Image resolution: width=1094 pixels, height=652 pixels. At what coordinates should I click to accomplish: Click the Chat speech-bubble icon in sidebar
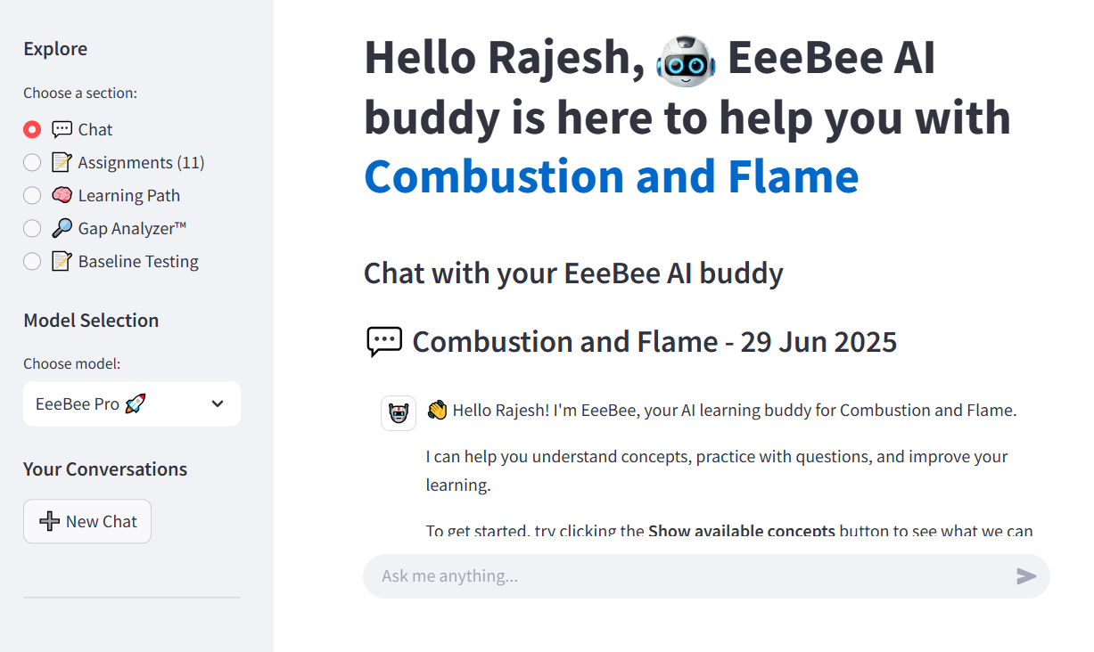(61, 129)
